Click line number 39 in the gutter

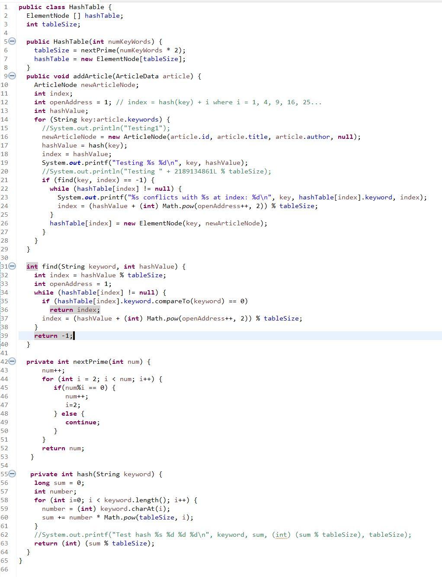tap(4, 336)
